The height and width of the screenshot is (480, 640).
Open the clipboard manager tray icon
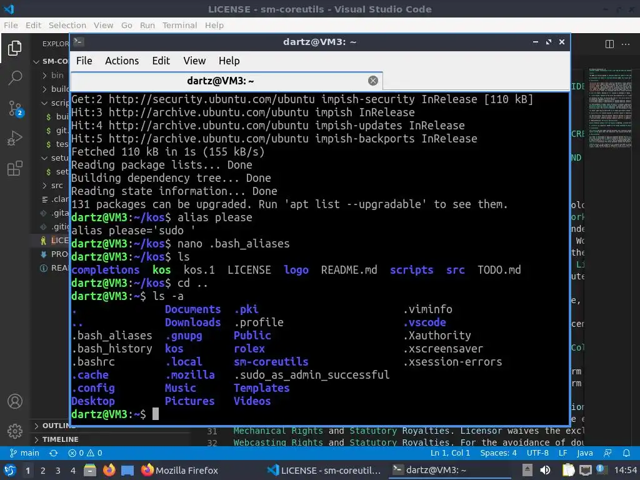[568, 471]
